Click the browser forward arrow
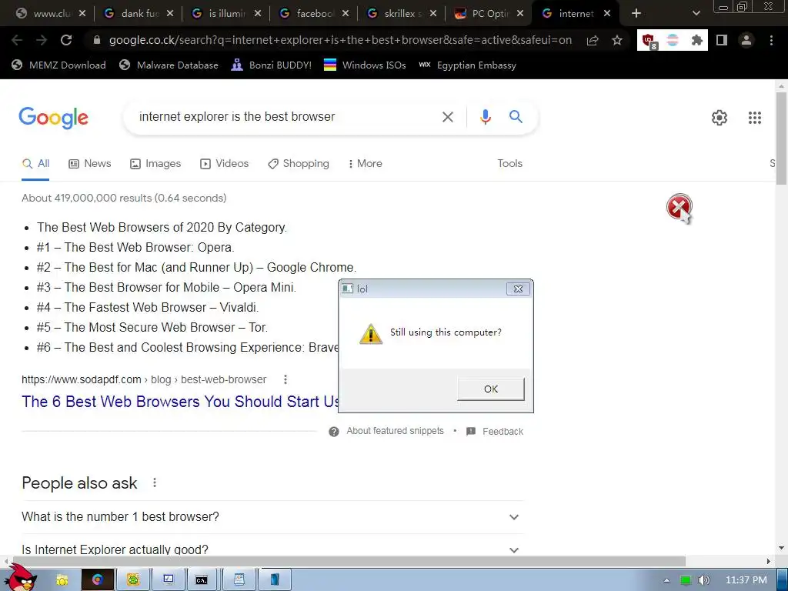This screenshot has height=591, width=788. (42, 40)
